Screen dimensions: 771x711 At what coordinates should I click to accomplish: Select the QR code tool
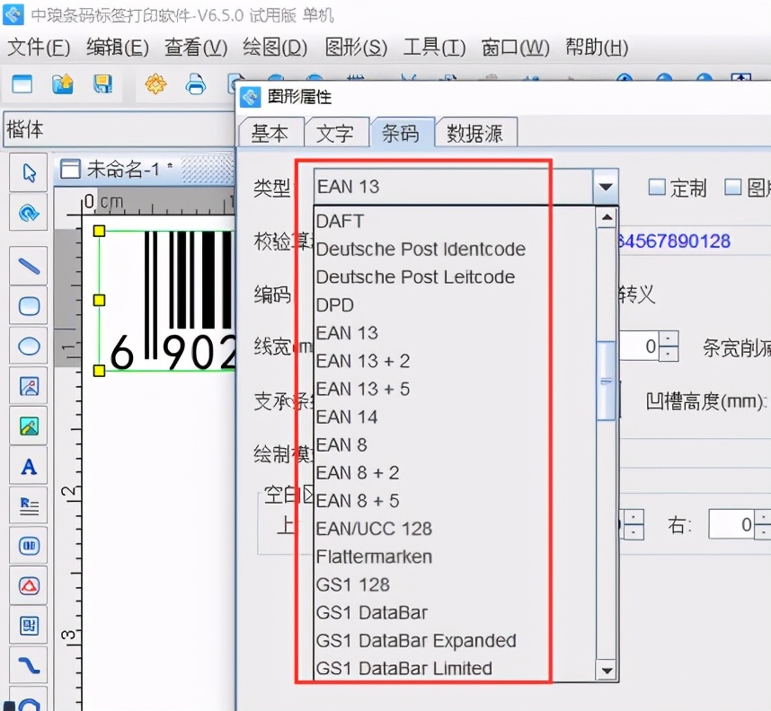[29, 626]
